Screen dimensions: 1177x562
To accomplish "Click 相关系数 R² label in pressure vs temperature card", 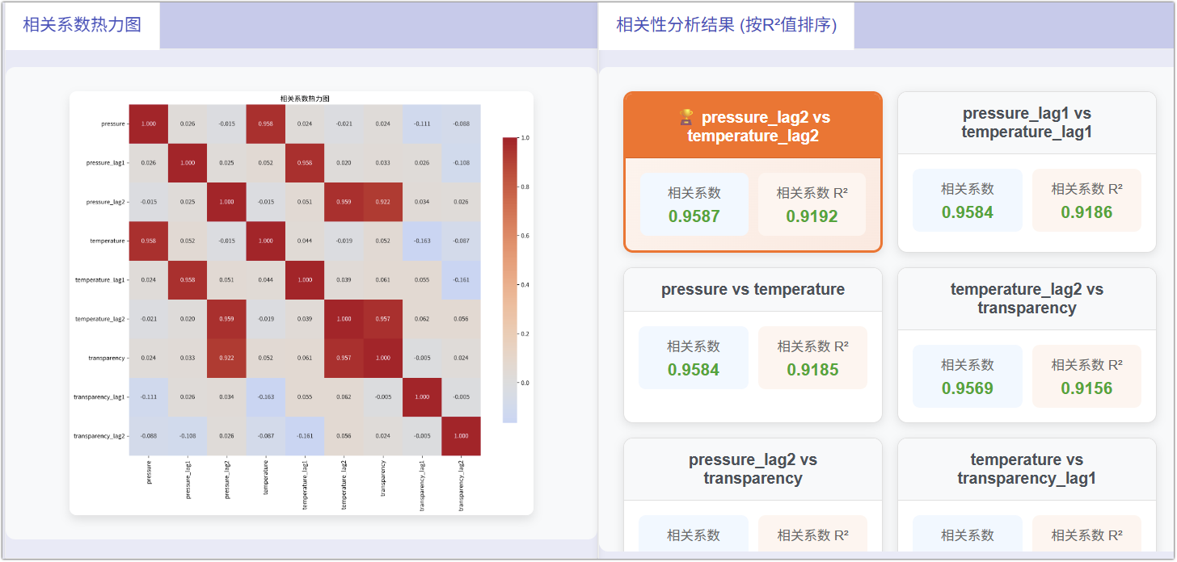I will [812, 346].
